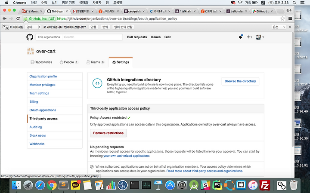Open the Chrome hamburger menu
Image resolution: width=310 pixels, height=193 pixels.
pyautogui.click(x=290, y=18)
